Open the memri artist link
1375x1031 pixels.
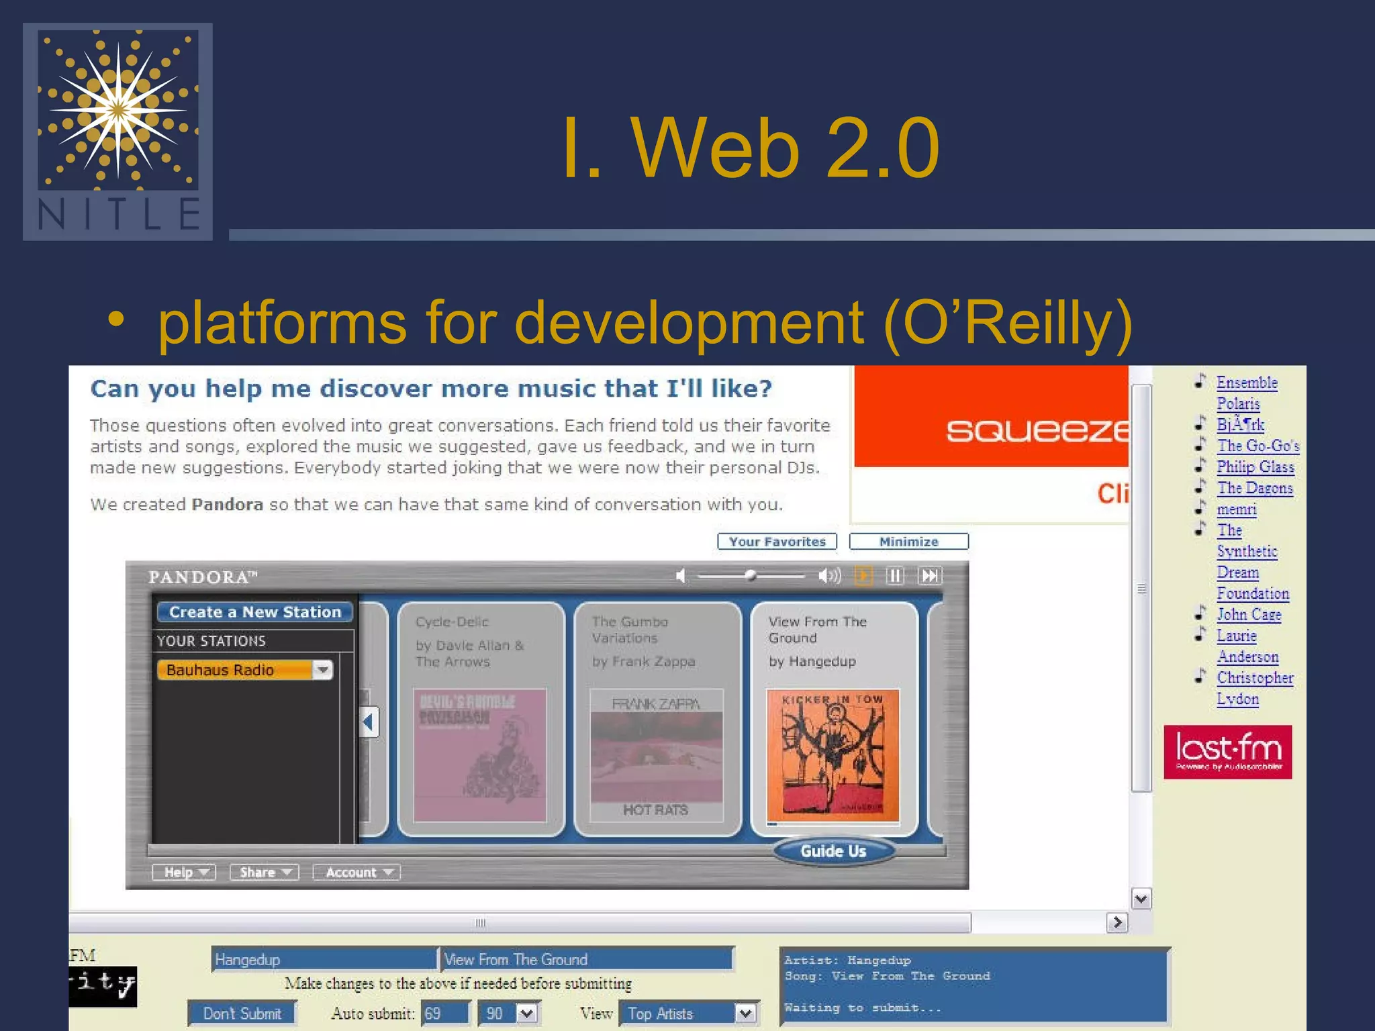pyautogui.click(x=1237, y=509)
